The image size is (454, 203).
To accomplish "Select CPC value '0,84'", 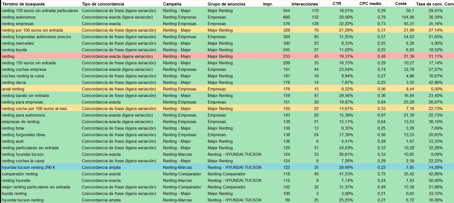I will tap(382, 102).
